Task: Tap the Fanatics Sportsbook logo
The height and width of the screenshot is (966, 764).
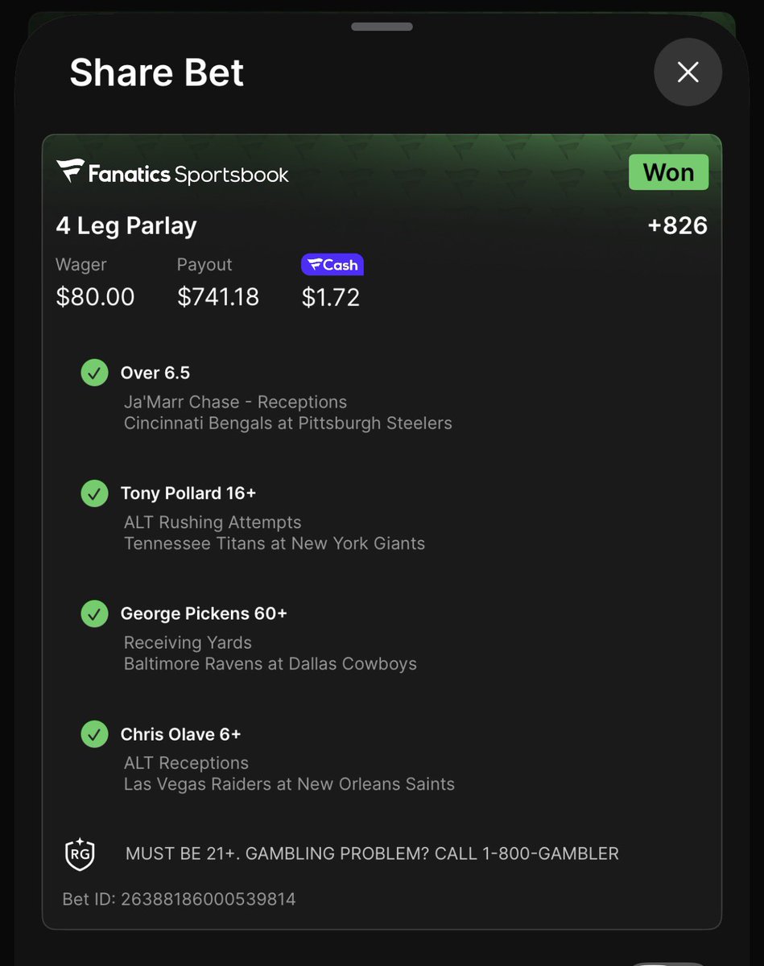Action: tap(172, 172)
